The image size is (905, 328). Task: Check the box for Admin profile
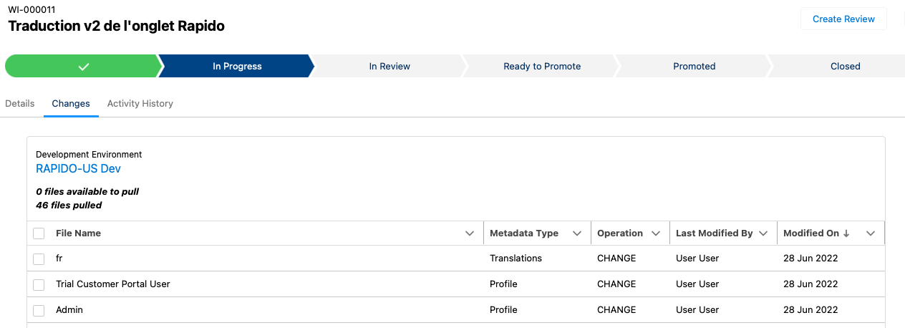[39, 310]
